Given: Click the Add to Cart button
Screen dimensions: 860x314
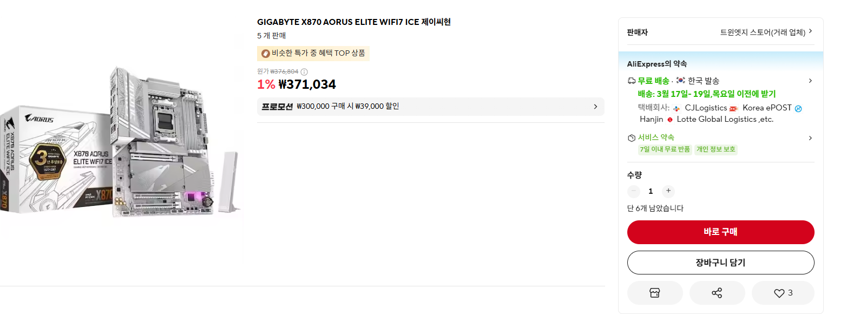Looking at the screenshot, I should coord(720,263).
